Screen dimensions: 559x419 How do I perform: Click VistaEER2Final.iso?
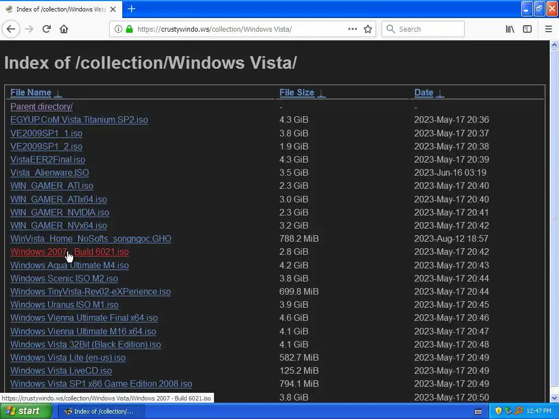pyautogui.click(x=48, y=160)
